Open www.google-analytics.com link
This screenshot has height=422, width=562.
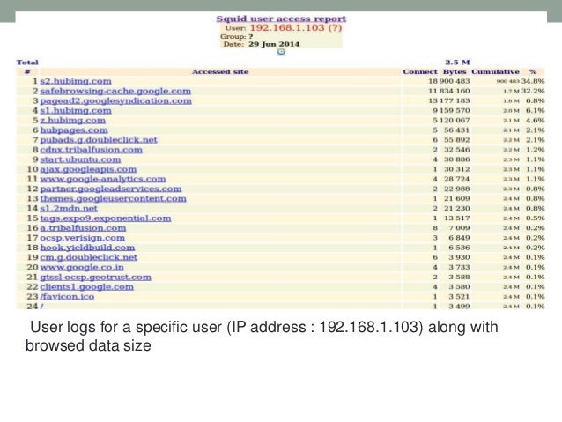[x=103, y=179]
